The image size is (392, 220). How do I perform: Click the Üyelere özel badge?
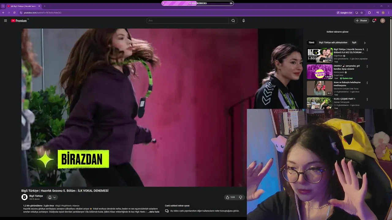click(x=346, y=78)
